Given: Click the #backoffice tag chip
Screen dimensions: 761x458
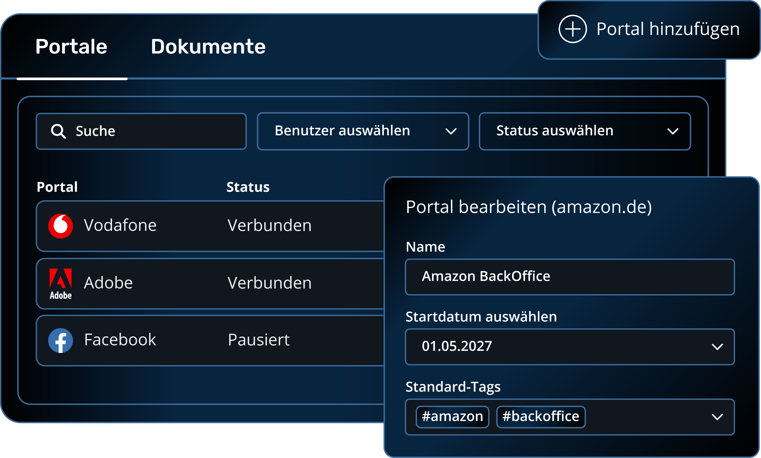Looking at the screenshot, I should click(541, 417).
